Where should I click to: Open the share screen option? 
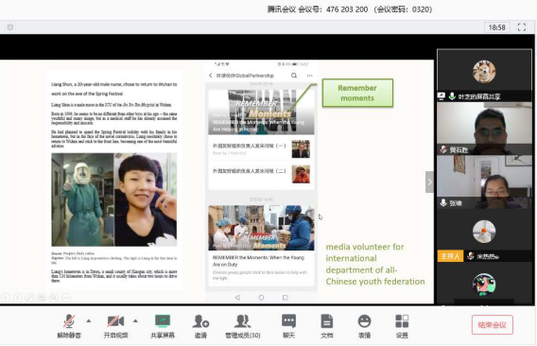(x=163, y=326)
